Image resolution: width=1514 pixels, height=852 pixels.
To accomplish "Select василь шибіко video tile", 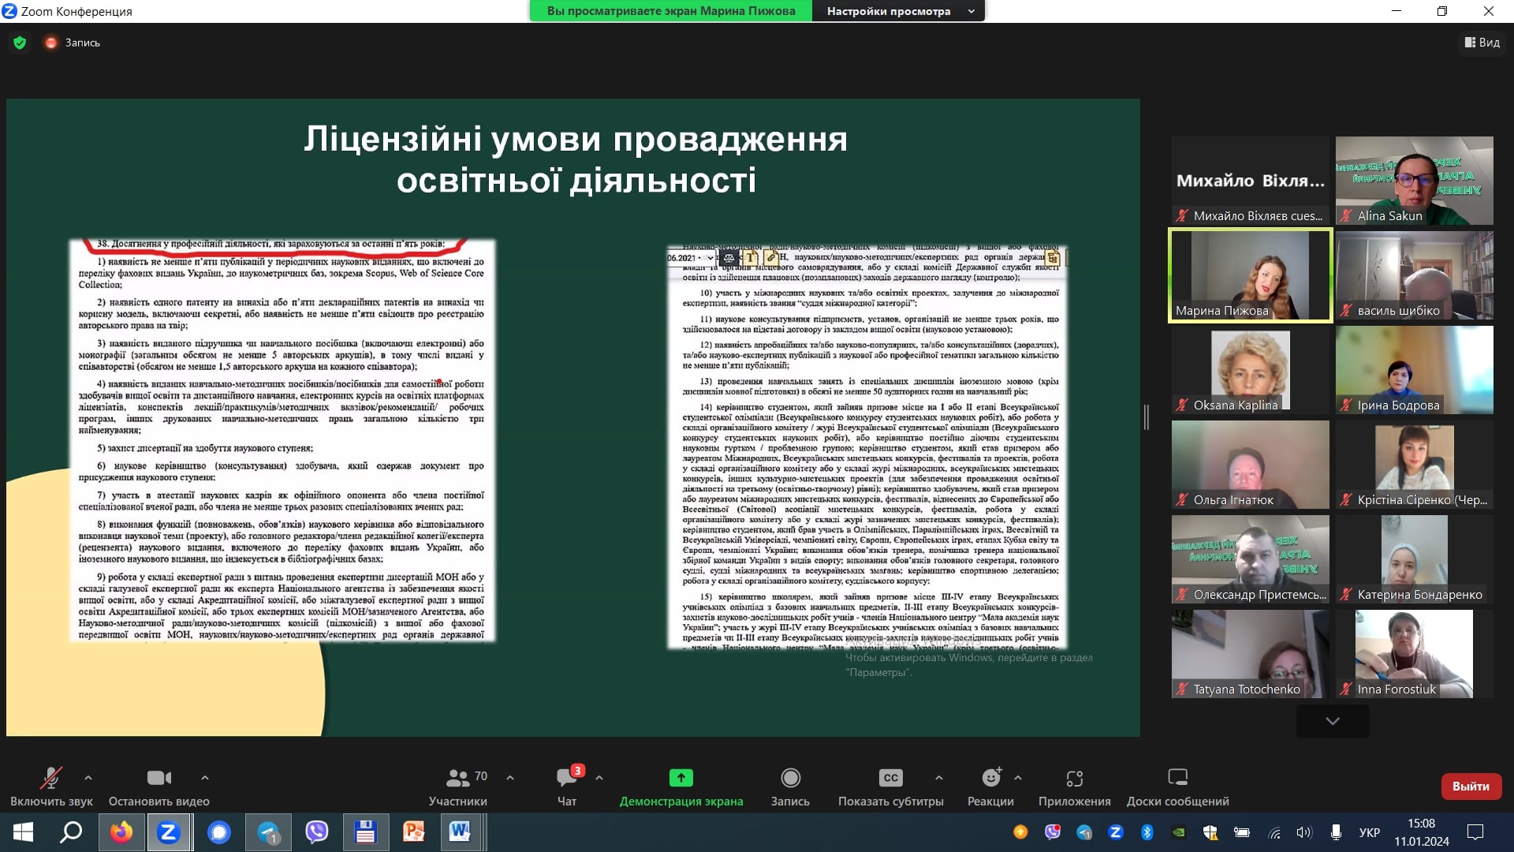I will click(x=1414, y=275).
